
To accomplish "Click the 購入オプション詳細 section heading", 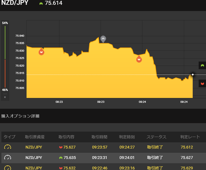I will pos(20,116).
